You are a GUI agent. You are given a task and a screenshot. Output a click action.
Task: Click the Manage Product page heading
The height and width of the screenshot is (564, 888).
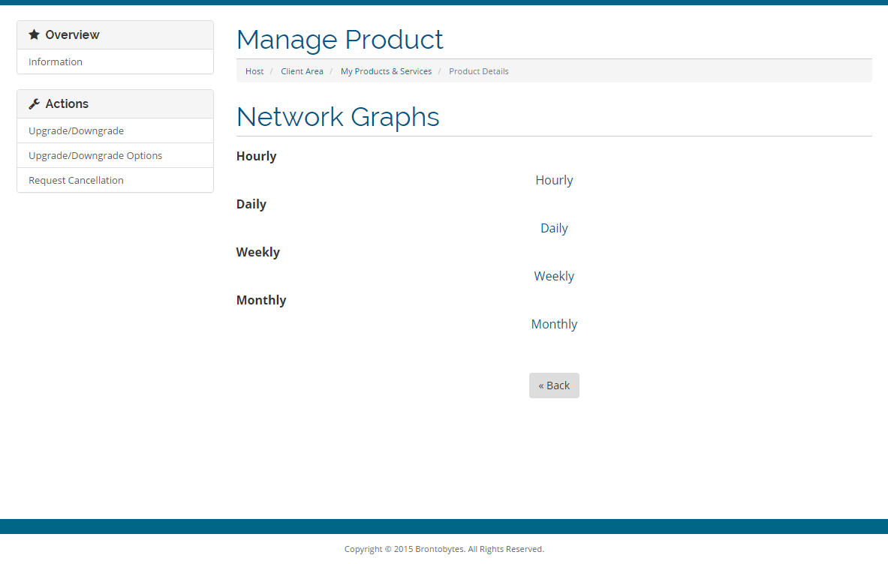tap(339, 40)
